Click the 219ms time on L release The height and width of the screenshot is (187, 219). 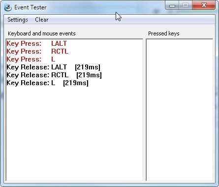click(76, 83)
